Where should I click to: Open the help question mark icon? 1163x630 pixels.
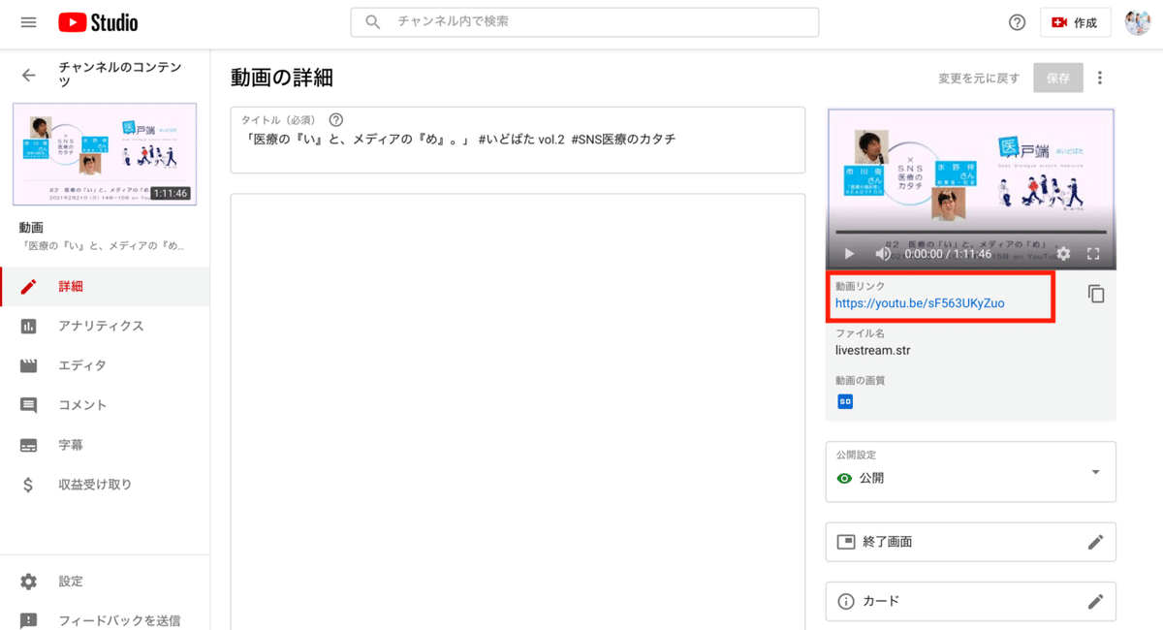[x=1017, y=22]
